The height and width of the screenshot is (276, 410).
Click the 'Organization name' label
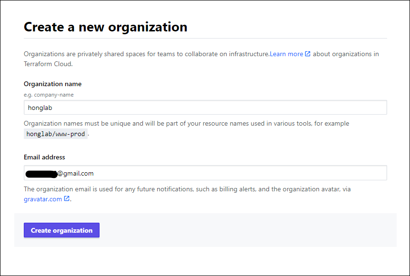tap(52, 84)
